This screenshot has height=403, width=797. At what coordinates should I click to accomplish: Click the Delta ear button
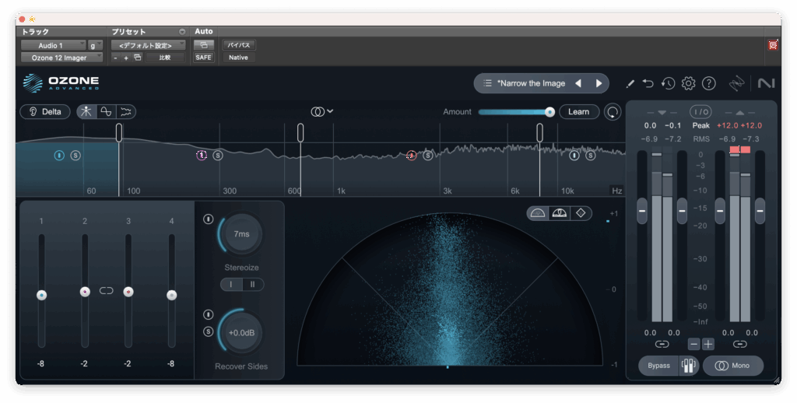[x=45, y=111]
